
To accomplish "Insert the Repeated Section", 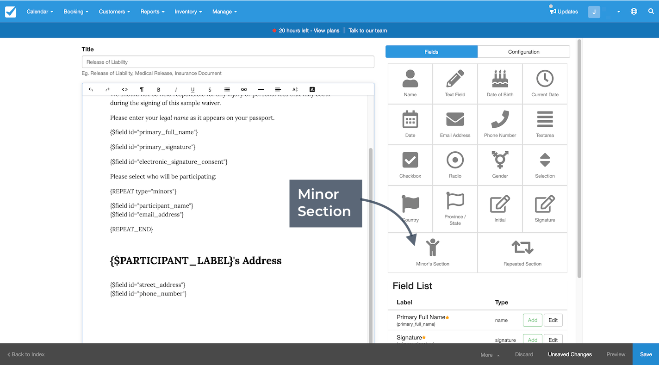I will click(x=522, y=253).
